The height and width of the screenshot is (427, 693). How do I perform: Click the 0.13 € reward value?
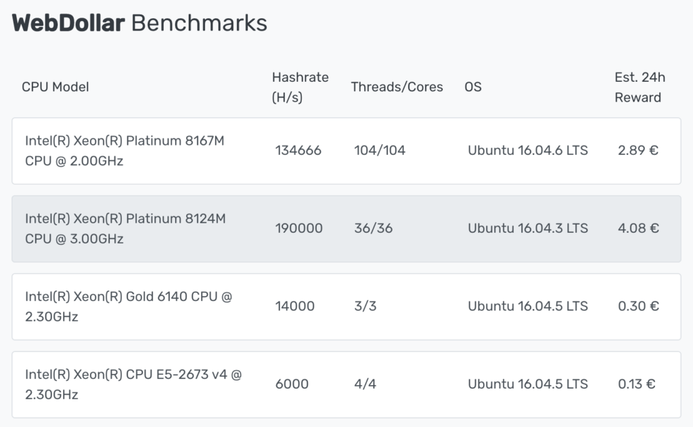[636, 384]
